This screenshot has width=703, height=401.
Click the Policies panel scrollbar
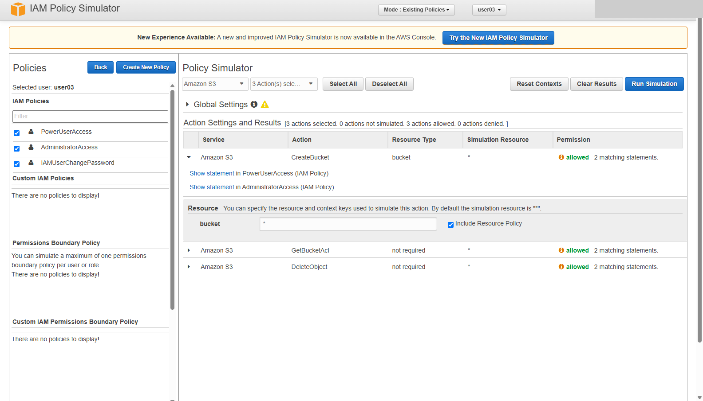[x=172, y=199]
